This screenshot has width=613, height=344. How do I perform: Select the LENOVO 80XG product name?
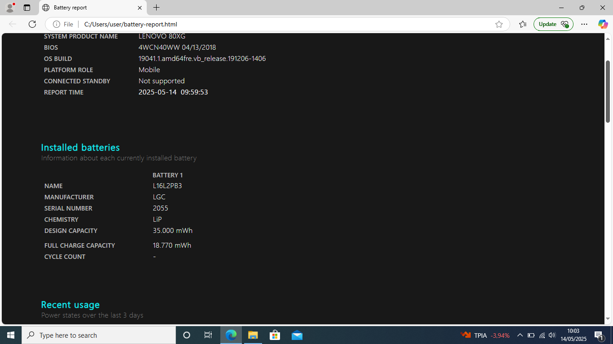pos(162,36)
